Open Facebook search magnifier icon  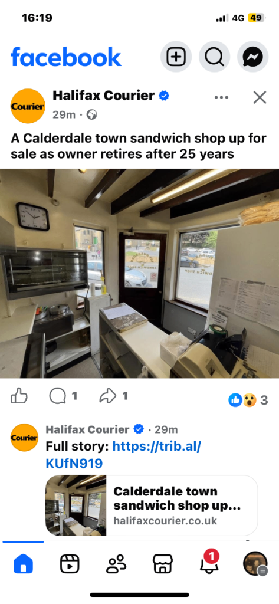[214, 57]
